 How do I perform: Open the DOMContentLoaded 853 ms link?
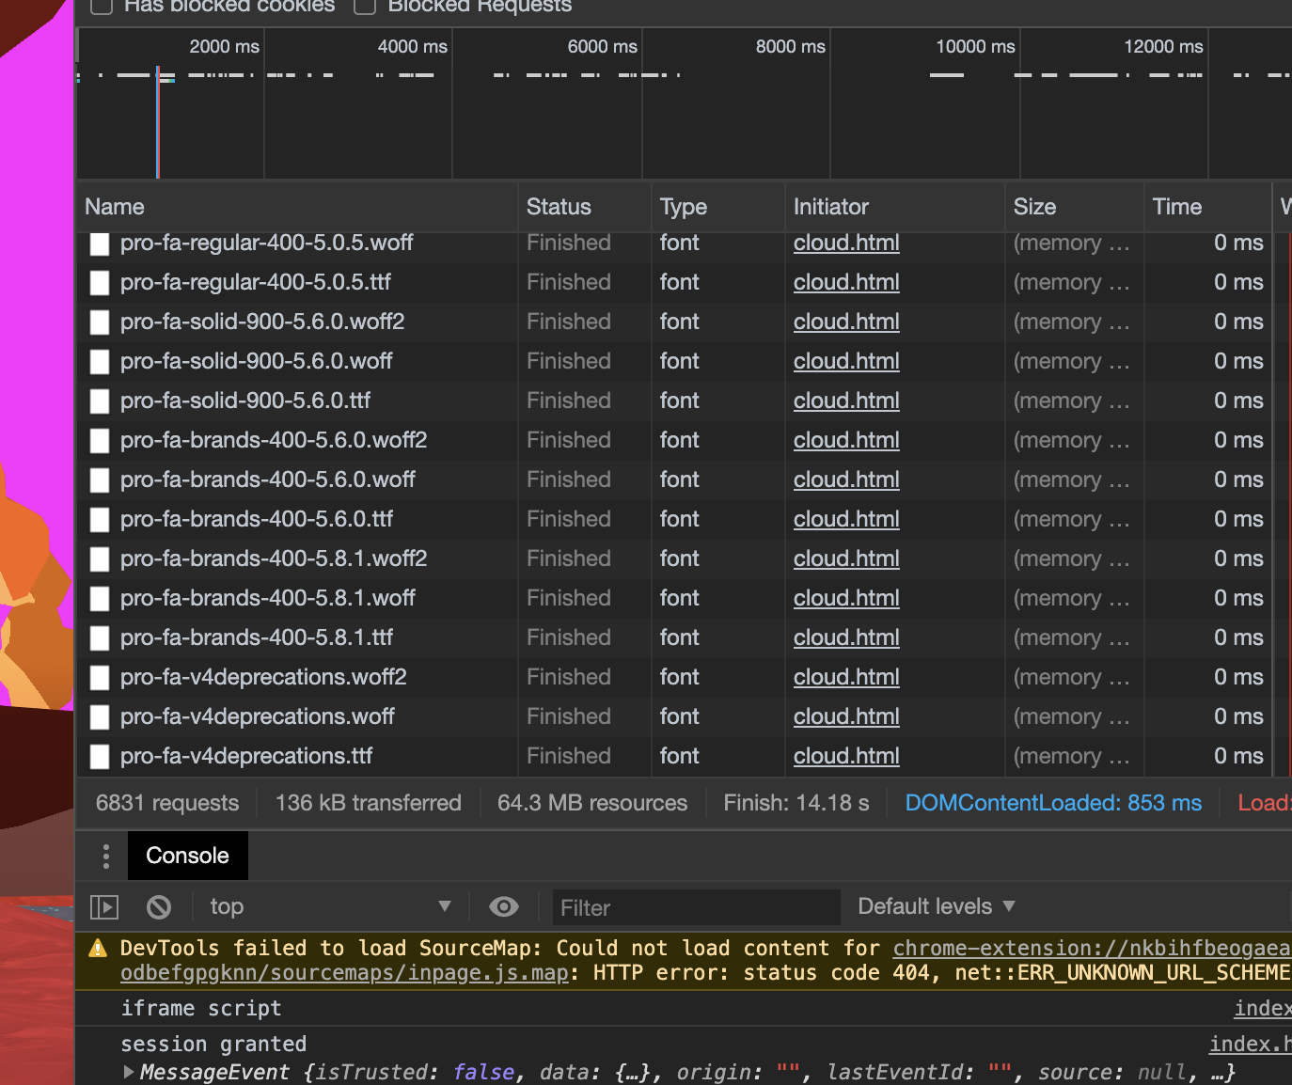1053,802
